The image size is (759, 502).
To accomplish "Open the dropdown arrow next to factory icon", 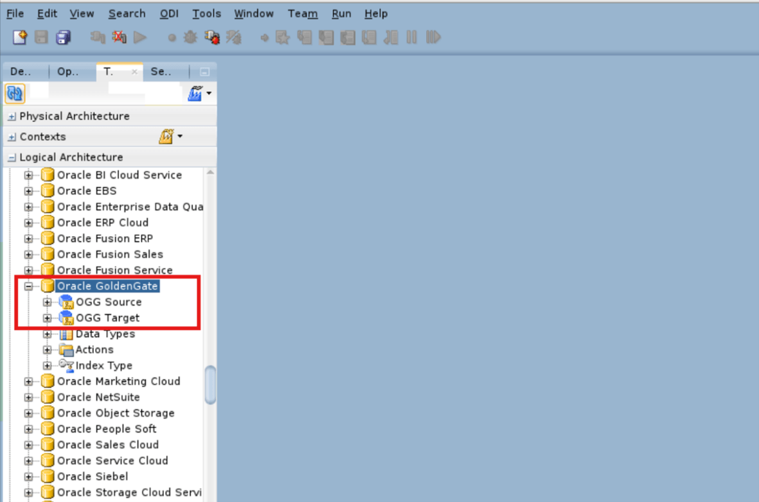I will (x=208, y=93).
